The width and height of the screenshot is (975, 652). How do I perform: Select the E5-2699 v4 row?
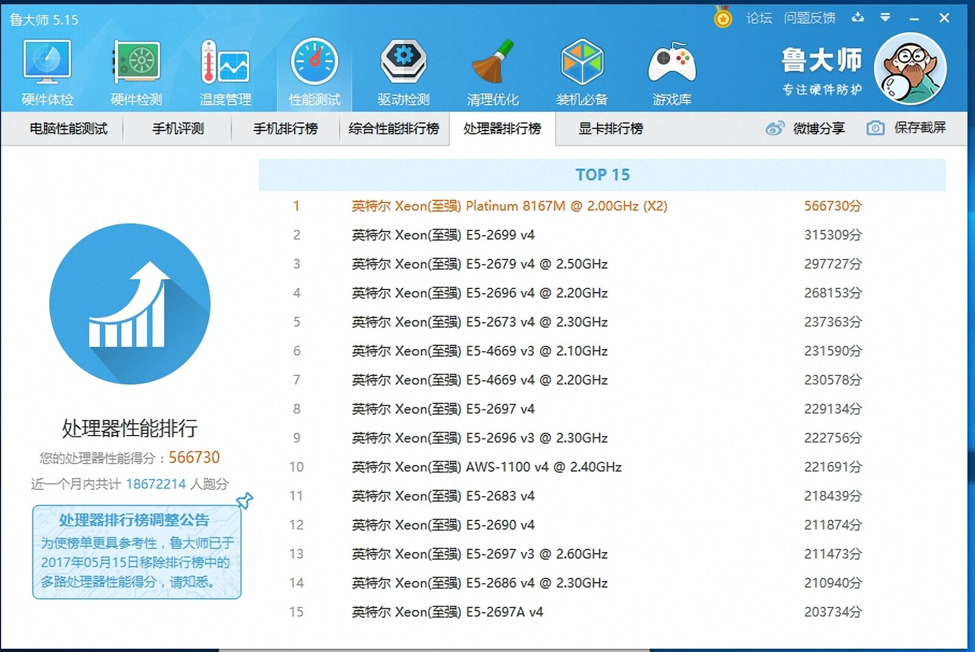[x=602, y=235]
